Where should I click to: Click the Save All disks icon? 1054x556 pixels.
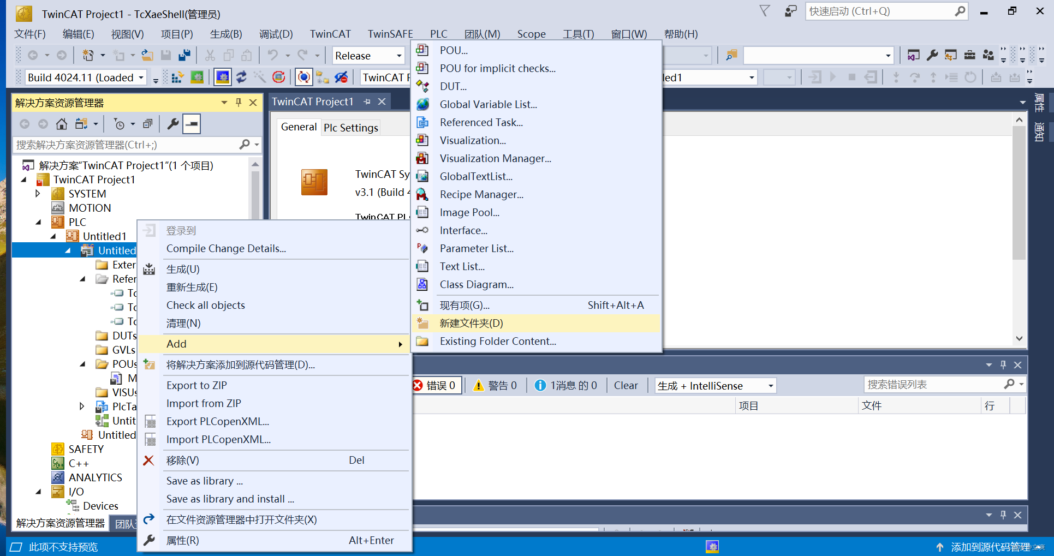pos(184,55)
